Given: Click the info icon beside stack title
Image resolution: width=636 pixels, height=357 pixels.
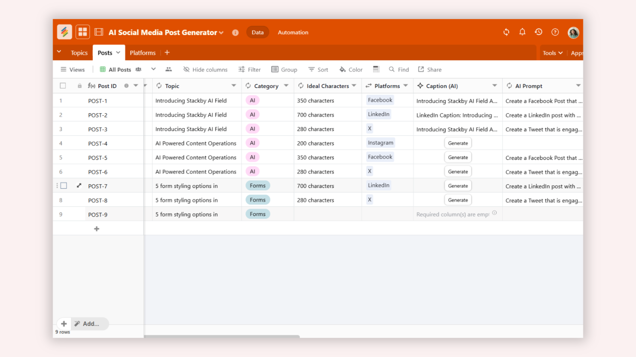Looking at the screenshot, I should (235, 33).
